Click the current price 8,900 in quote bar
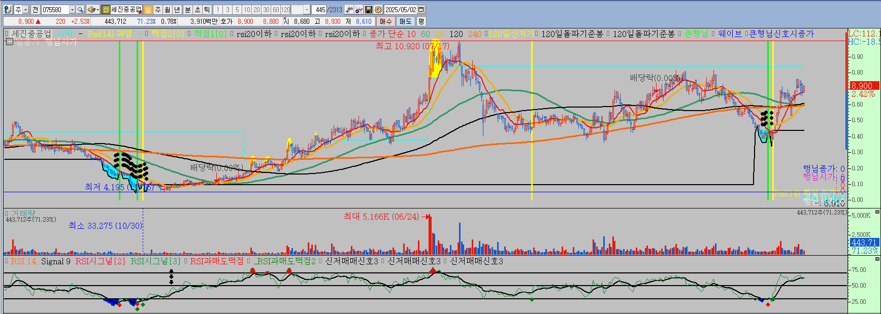Viewport: 881px width, 314px height. (26, 21)
